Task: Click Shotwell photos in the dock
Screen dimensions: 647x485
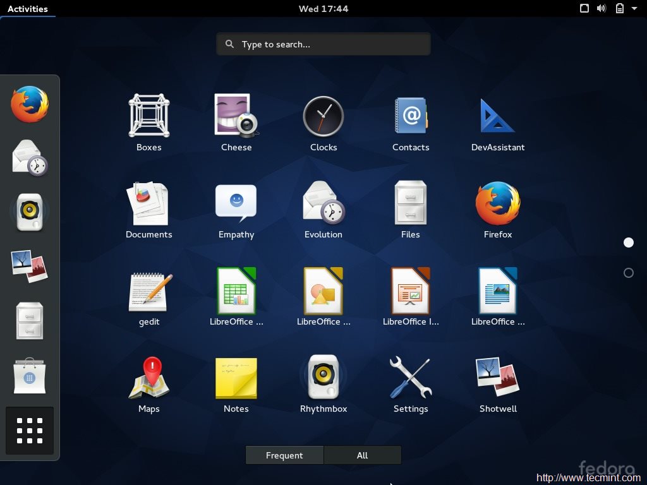Action: [x=30, y=266]
